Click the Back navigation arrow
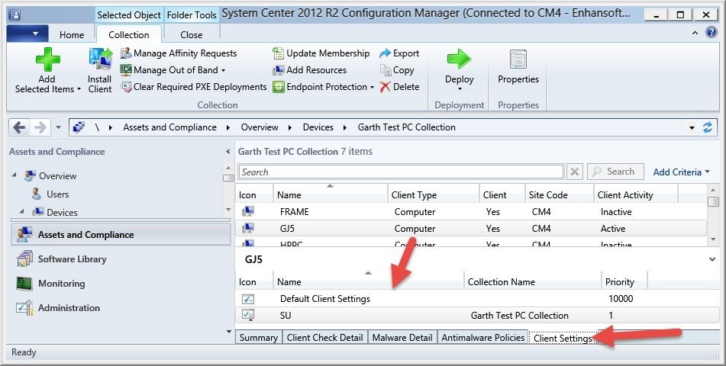This screenshot has height=366, width=726. 19,127
